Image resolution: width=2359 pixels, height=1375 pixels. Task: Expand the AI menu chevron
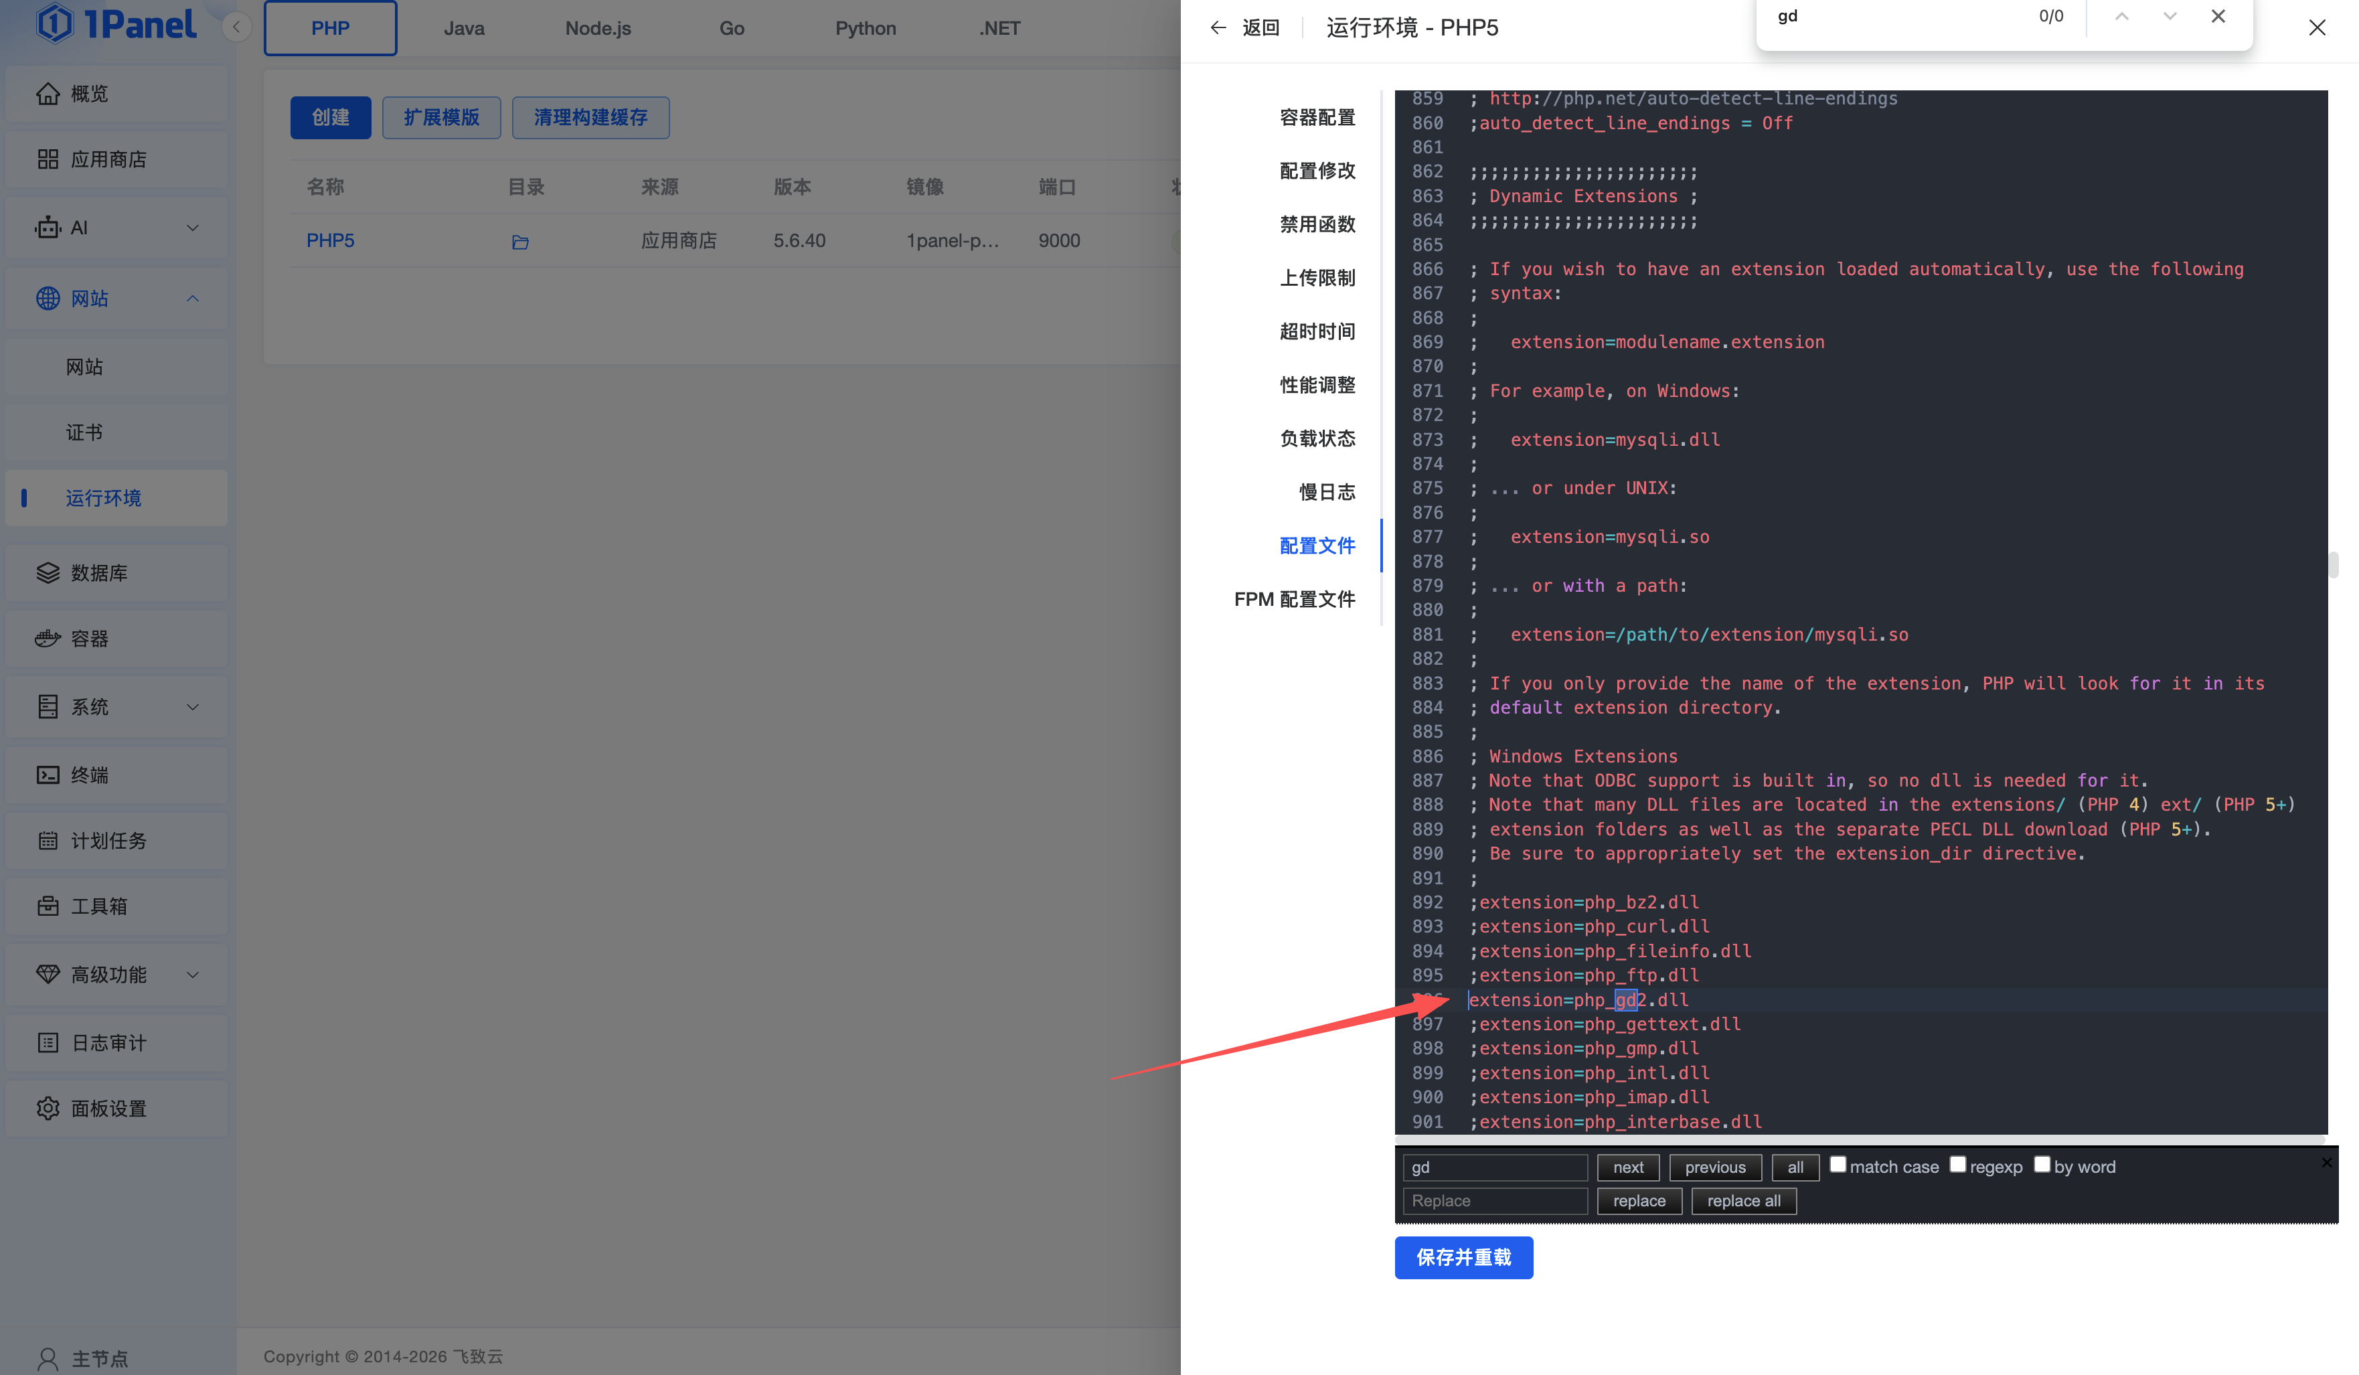(193, 228)
